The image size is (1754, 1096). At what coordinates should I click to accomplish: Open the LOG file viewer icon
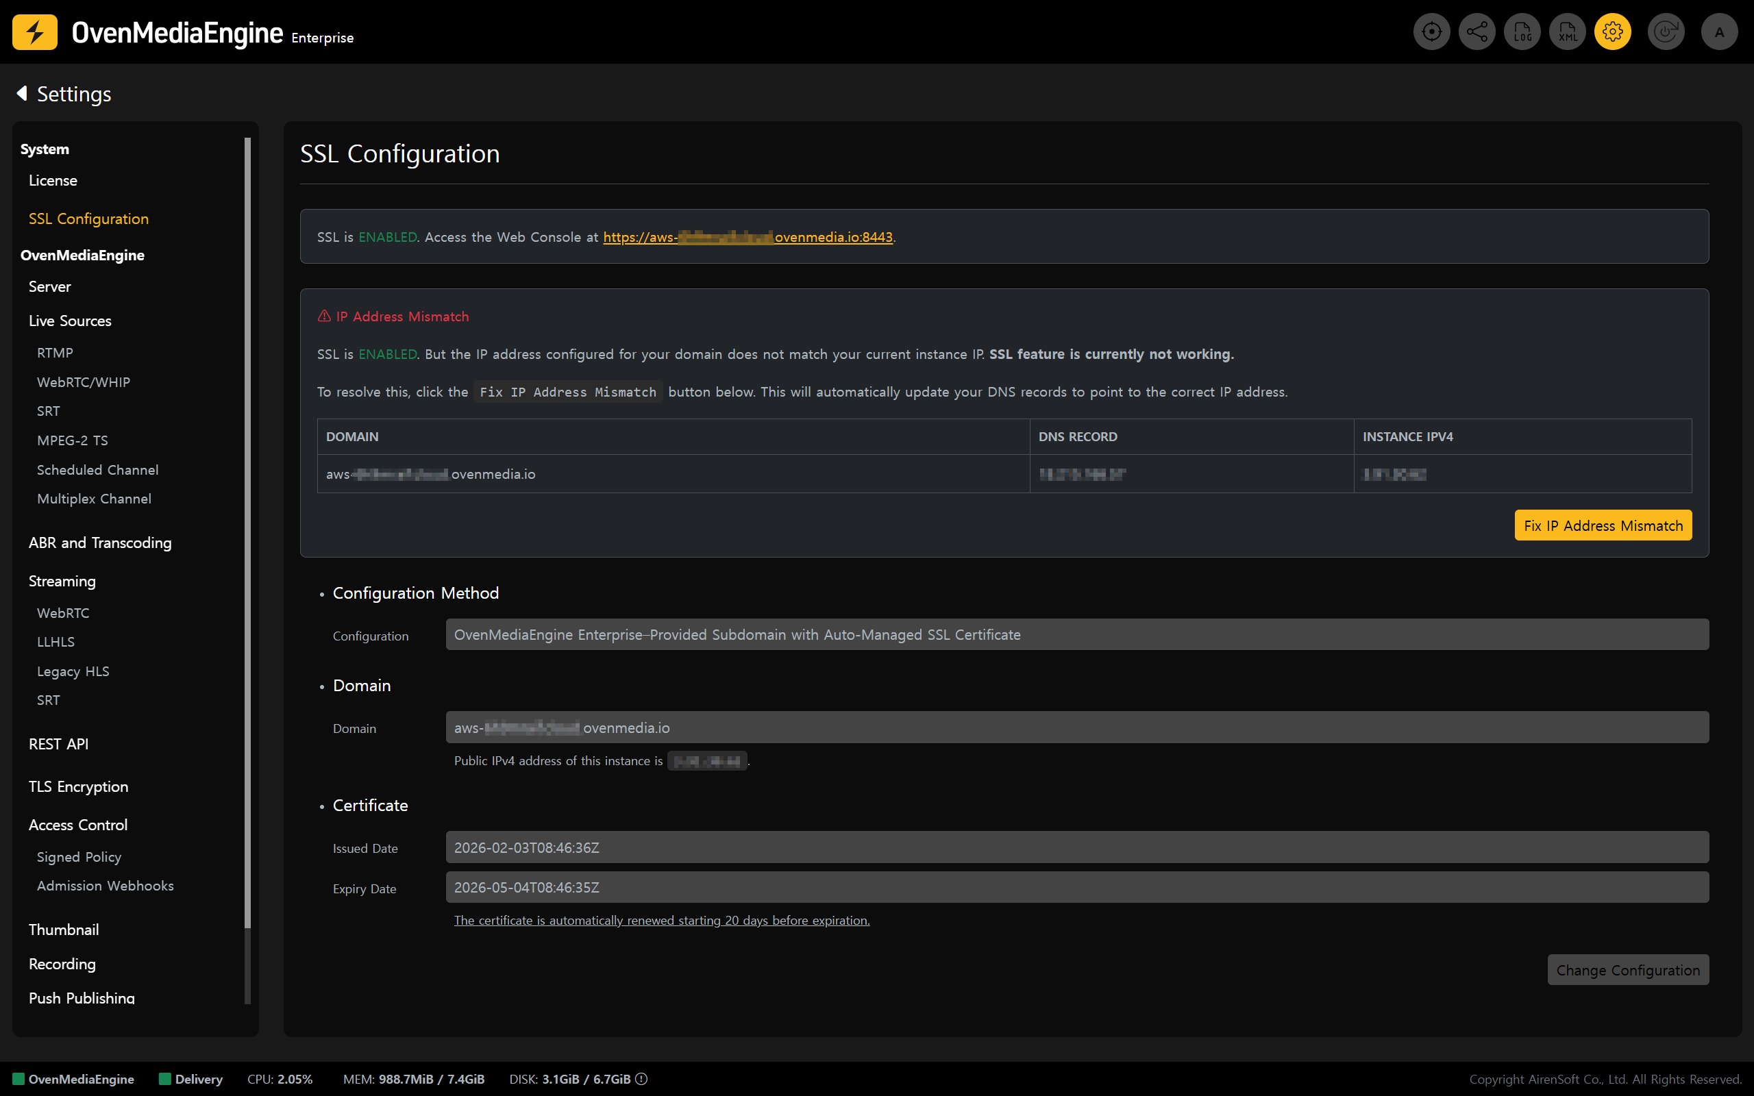(1522, 32)
